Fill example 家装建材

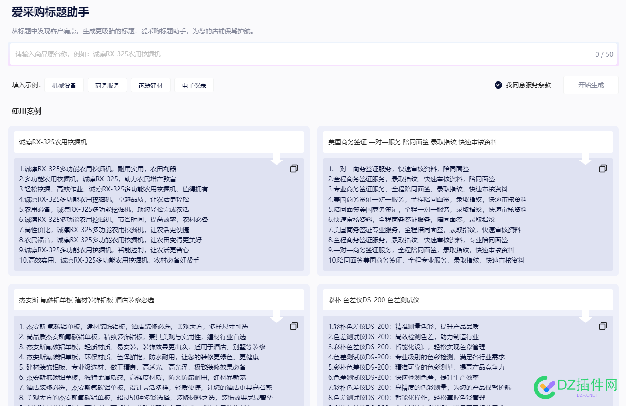151,85
